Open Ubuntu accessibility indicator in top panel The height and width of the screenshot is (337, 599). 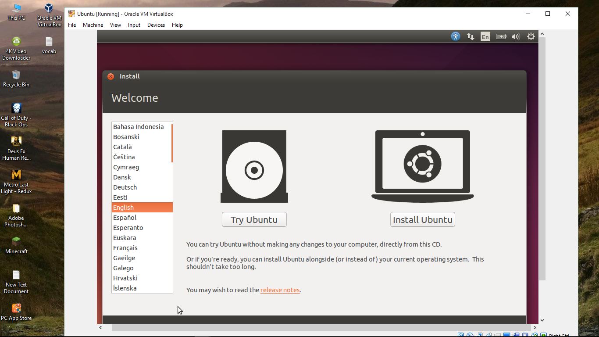tap(456, 36)
